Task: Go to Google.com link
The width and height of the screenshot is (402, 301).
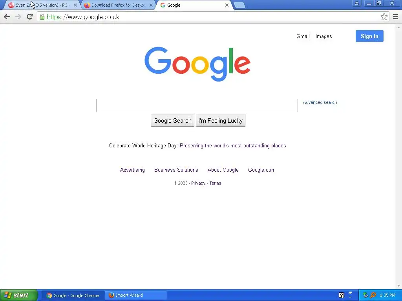Action: [262, 170]
